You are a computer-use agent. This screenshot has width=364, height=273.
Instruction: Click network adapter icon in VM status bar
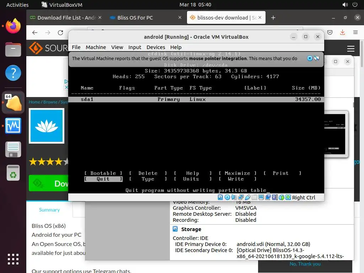pyautogui.click(x=241, y=197)
